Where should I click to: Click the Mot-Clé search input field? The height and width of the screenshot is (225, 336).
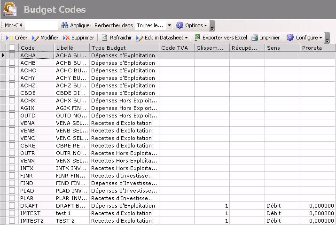40,25
